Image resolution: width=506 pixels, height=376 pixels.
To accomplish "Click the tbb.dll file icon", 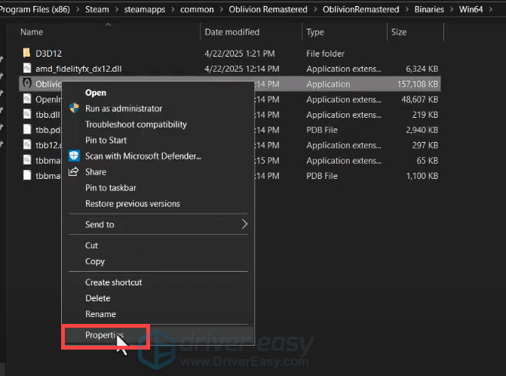I will [26, 115].
